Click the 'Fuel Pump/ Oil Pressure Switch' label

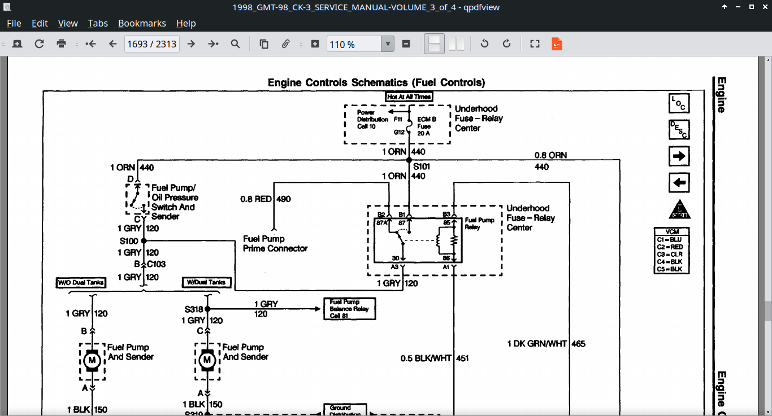(175, 202)
